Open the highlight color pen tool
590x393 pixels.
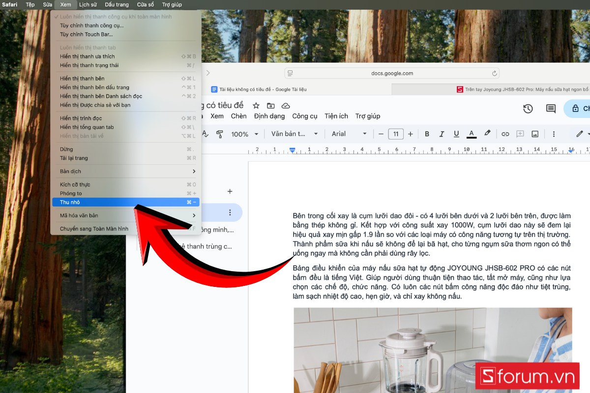pyautogui.click(x=487, y=134)
